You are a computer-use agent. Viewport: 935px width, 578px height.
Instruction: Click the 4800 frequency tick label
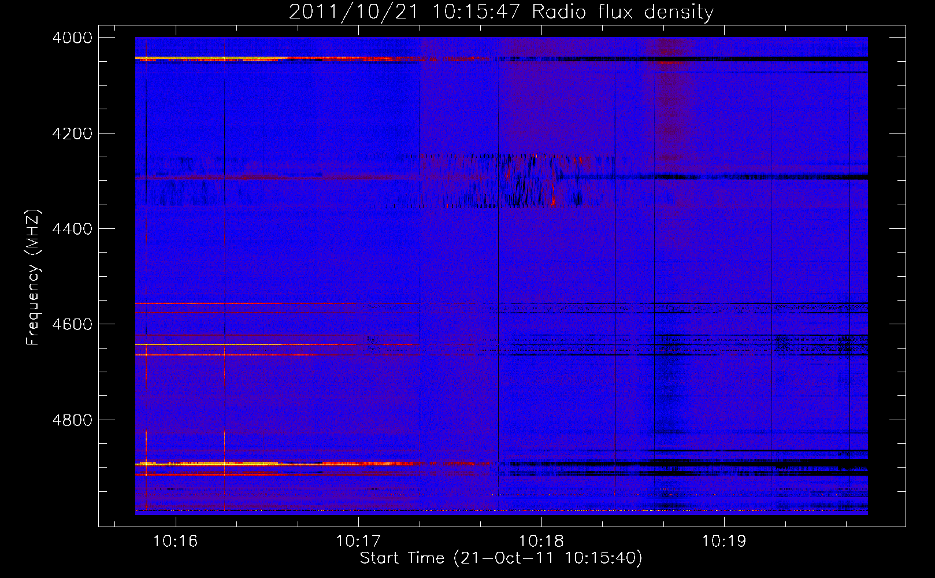click(72, 420)
